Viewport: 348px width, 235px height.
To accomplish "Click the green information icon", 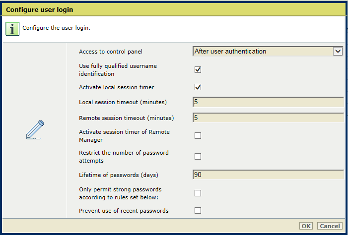I will (12, 29).
